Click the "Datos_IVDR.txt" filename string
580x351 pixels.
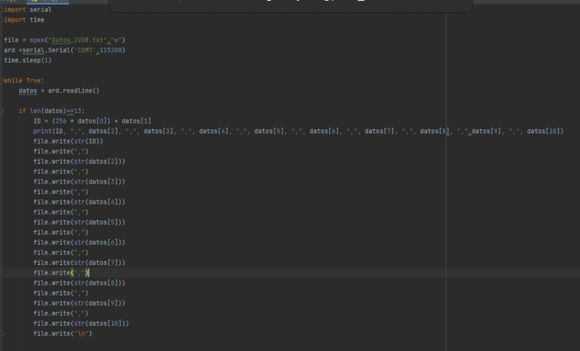[x=77, y=40]
